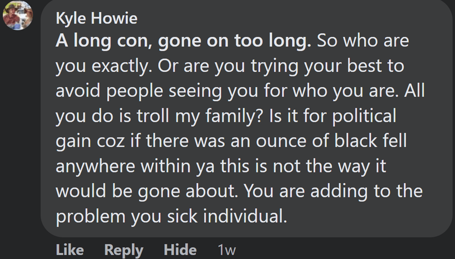Click the words 'anywhere within ya'
Image resolution: width=455 pixels, height=259 pixels.
[x=136, y=167]
